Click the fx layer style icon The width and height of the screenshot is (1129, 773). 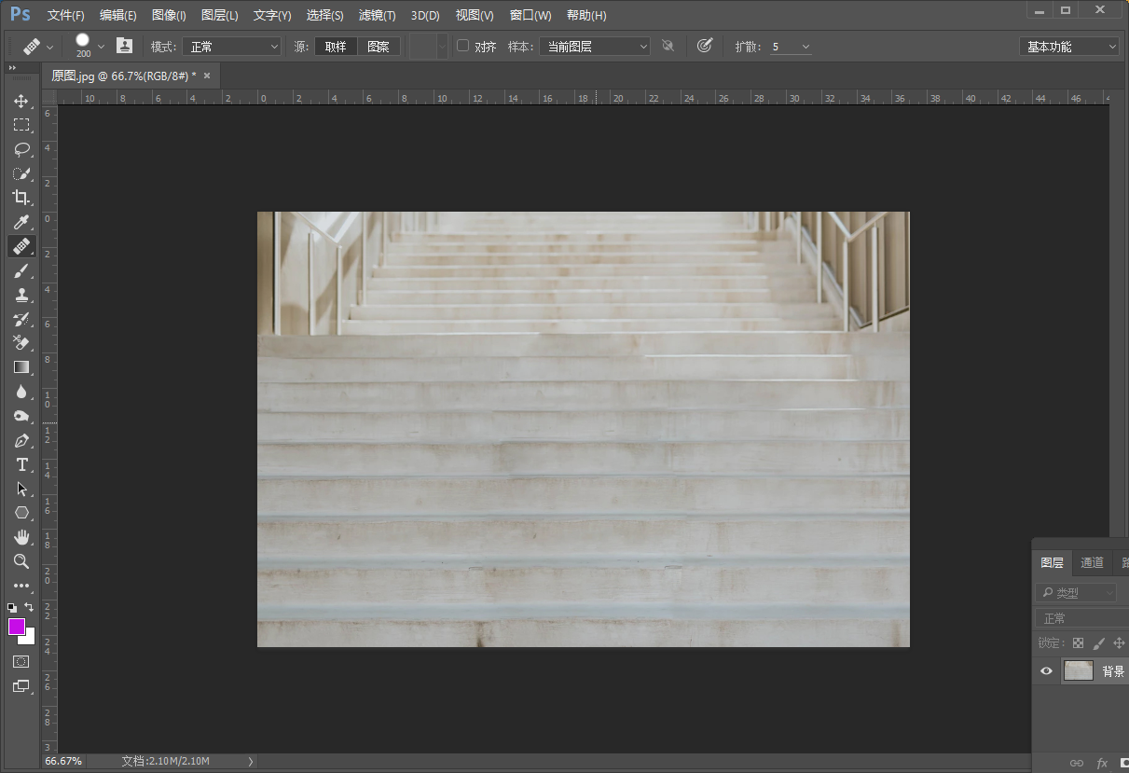[1102, 763]
